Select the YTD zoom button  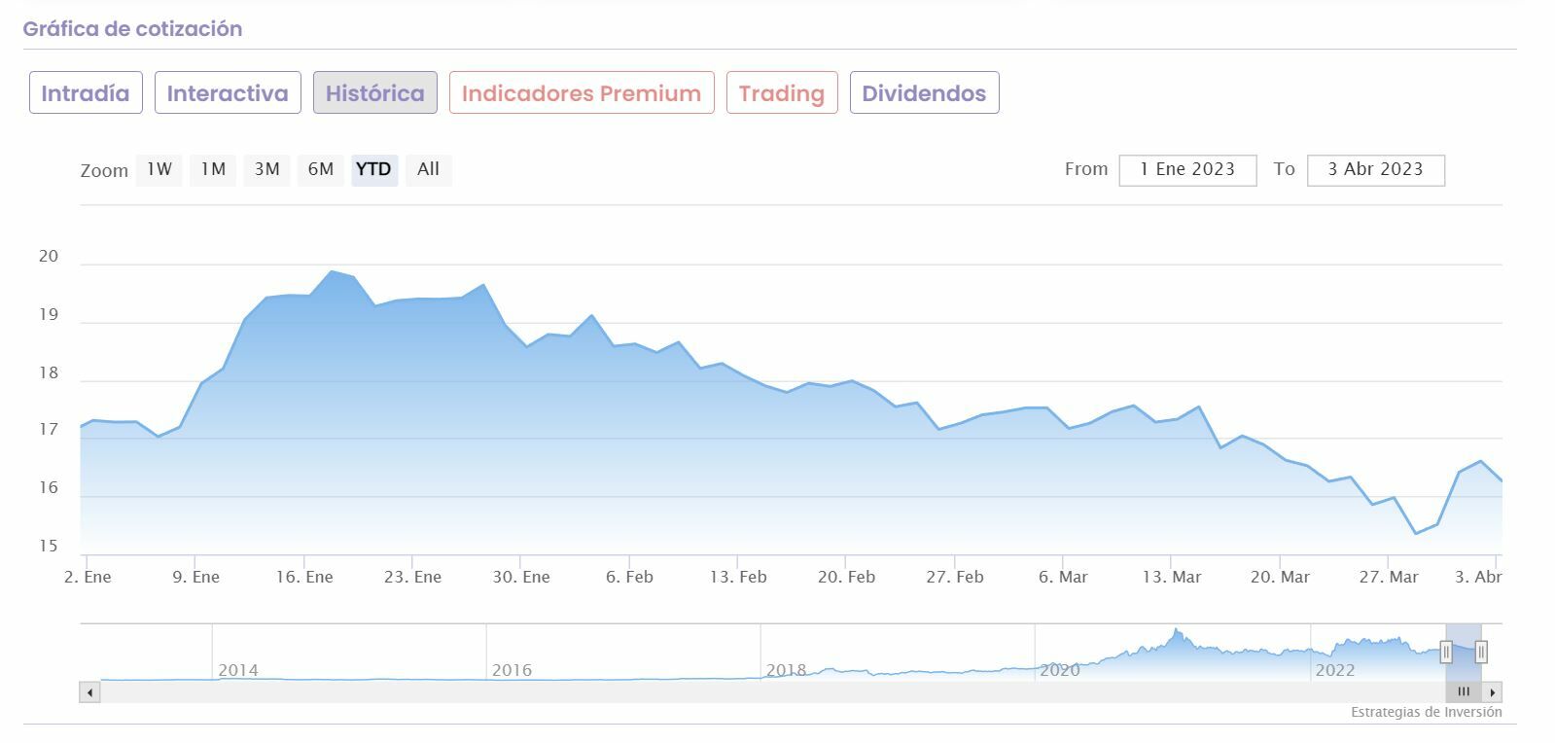(x=373, y=169)
